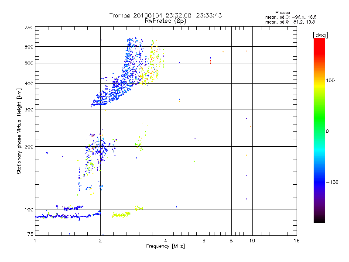
Task: Click the x-axis tick label '8'
Action: pyautogui.click(x=231, y=241)
